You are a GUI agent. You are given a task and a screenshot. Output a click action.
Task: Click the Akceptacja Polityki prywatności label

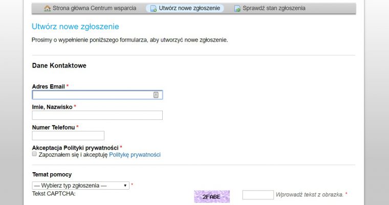(75, 148)
